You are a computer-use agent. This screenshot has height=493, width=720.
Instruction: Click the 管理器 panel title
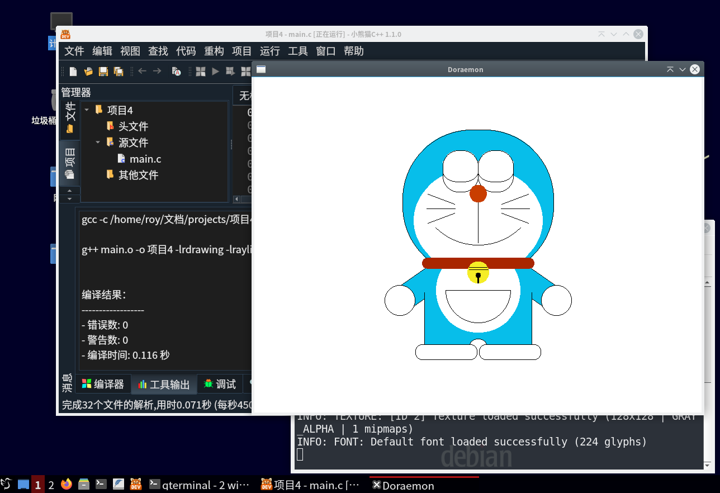point(76,92)
